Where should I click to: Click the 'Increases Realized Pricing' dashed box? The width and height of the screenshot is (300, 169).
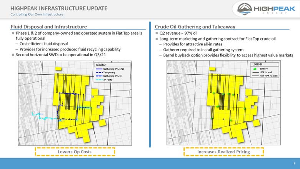(x=223, y=152)
